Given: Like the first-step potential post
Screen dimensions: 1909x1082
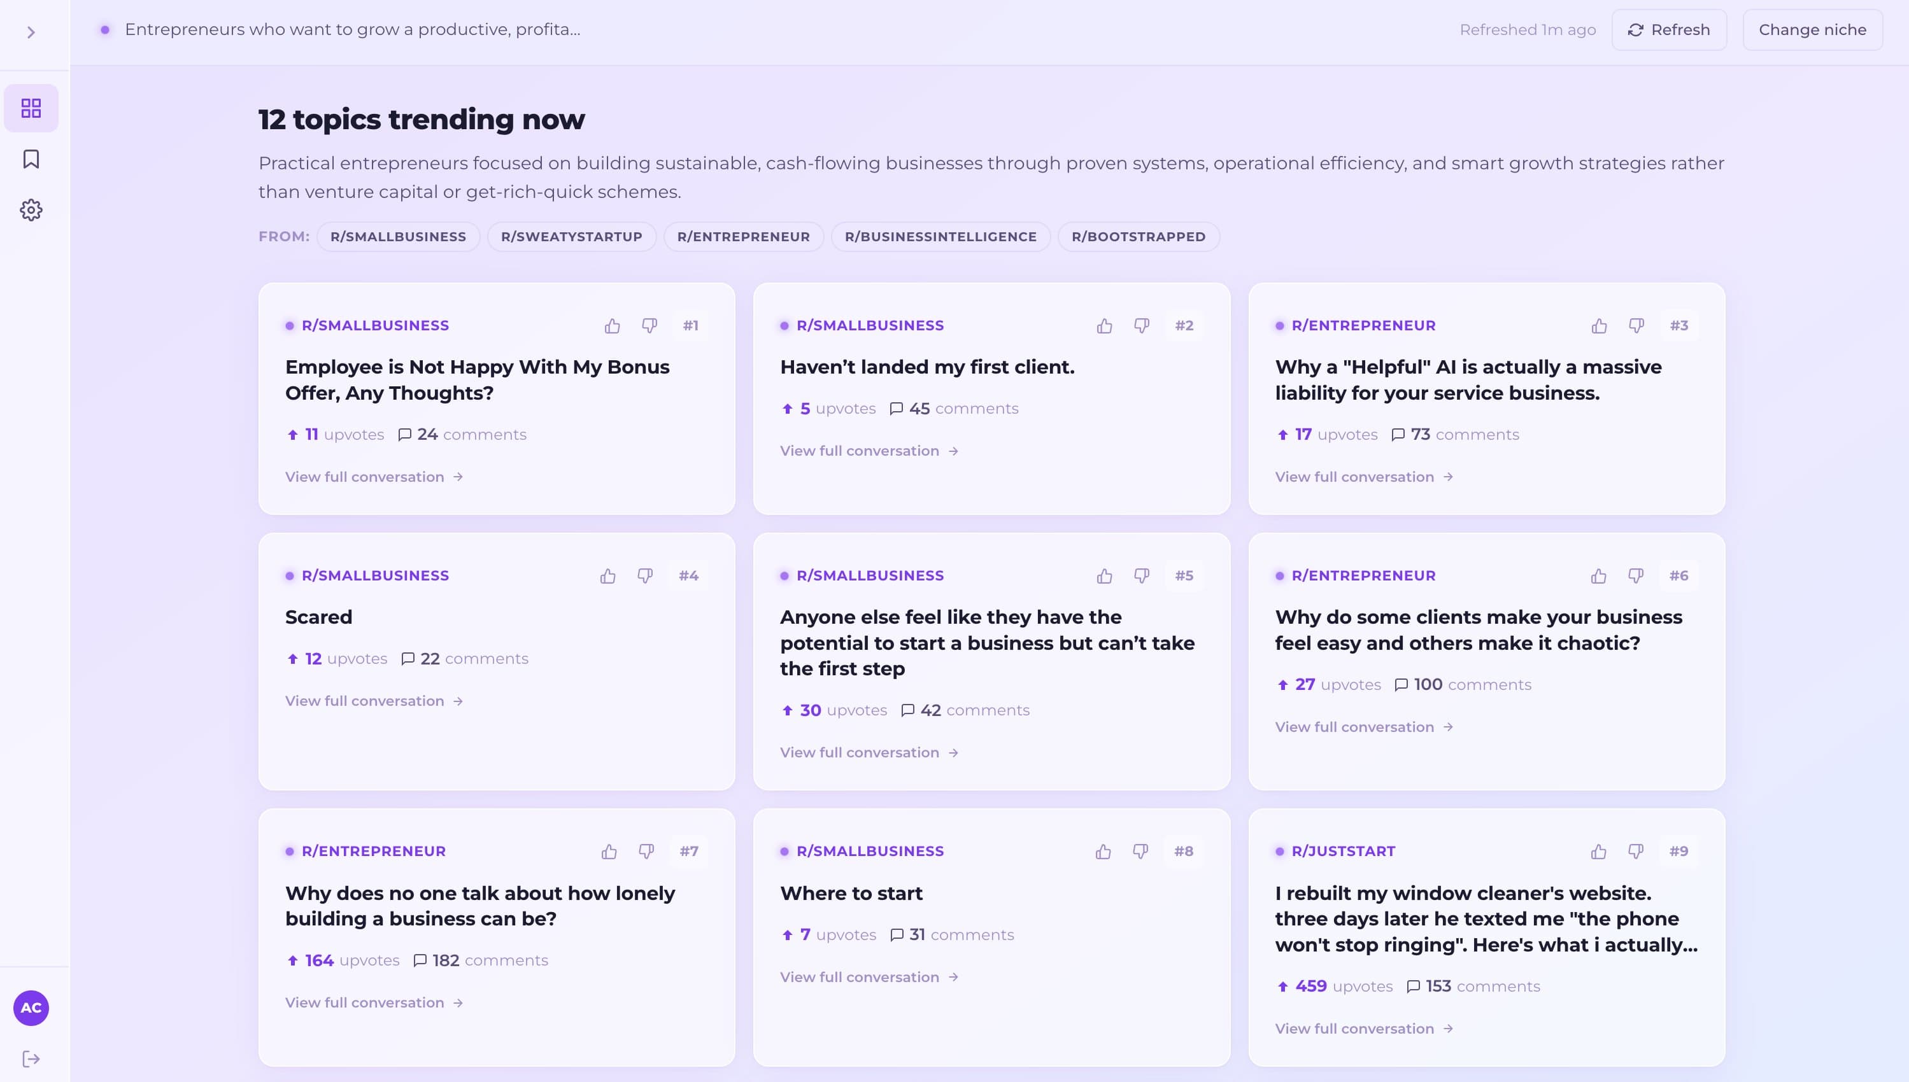Looking at the screenshot, I should click(1104, 575).
